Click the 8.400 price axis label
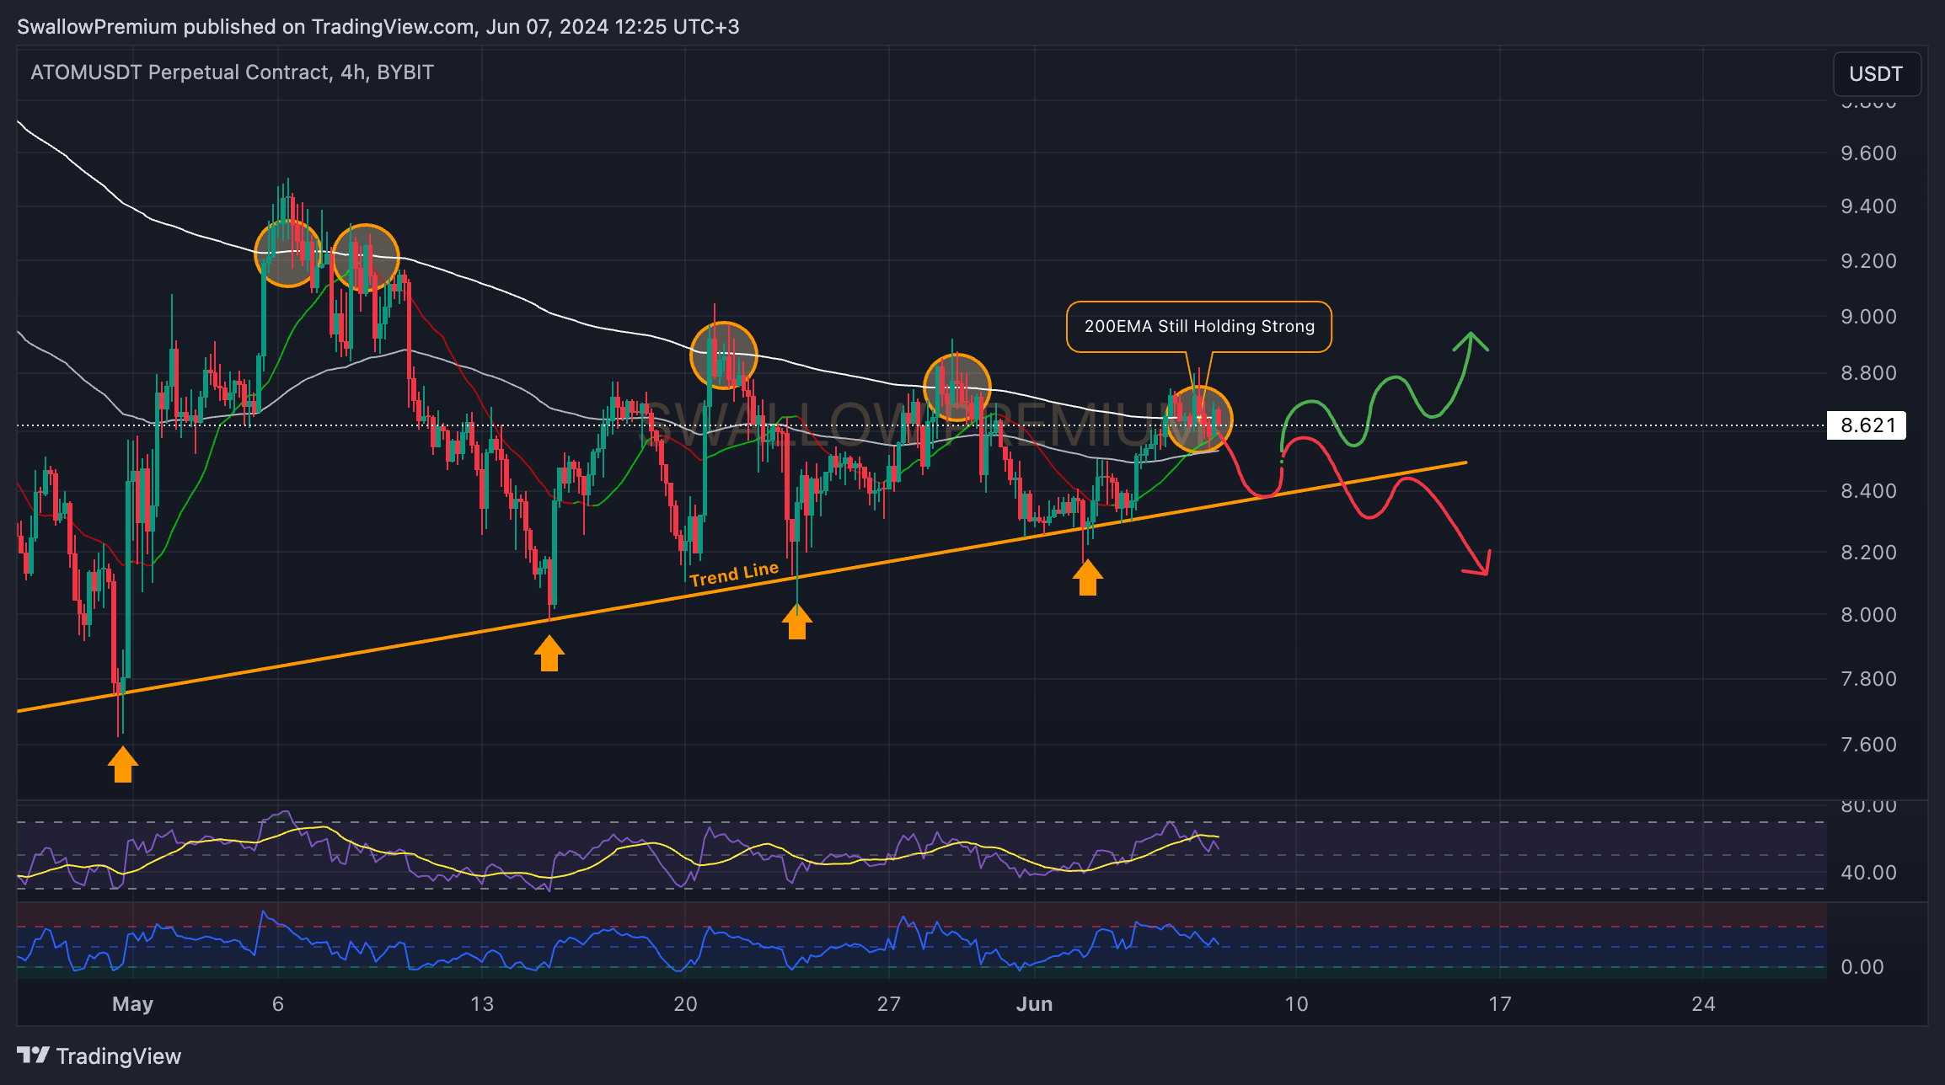 point(1868,491)
